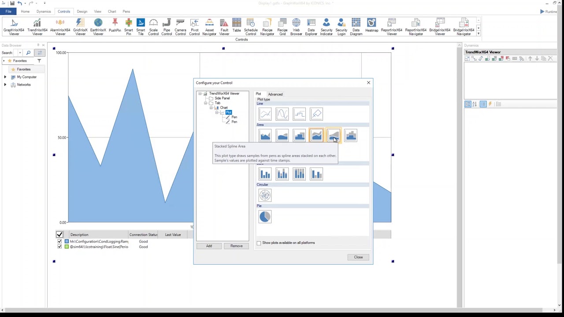Open the Undo history dropdown
564x317 pixels.
[24, 3]
